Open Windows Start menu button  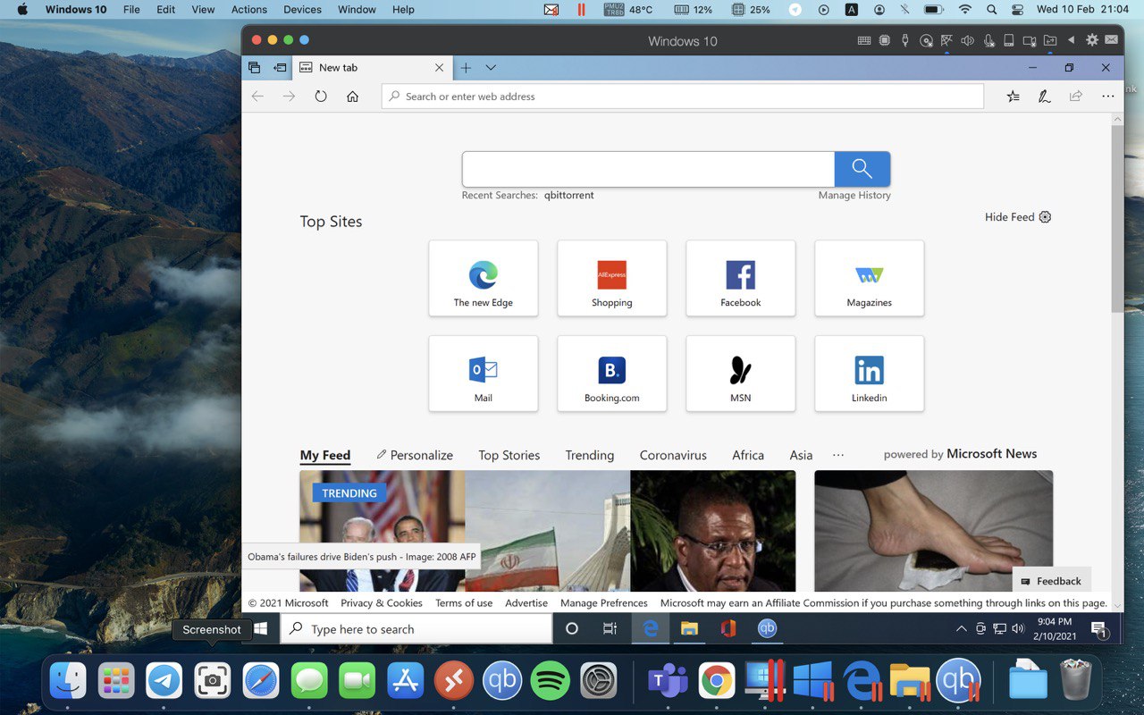point(261,629)
